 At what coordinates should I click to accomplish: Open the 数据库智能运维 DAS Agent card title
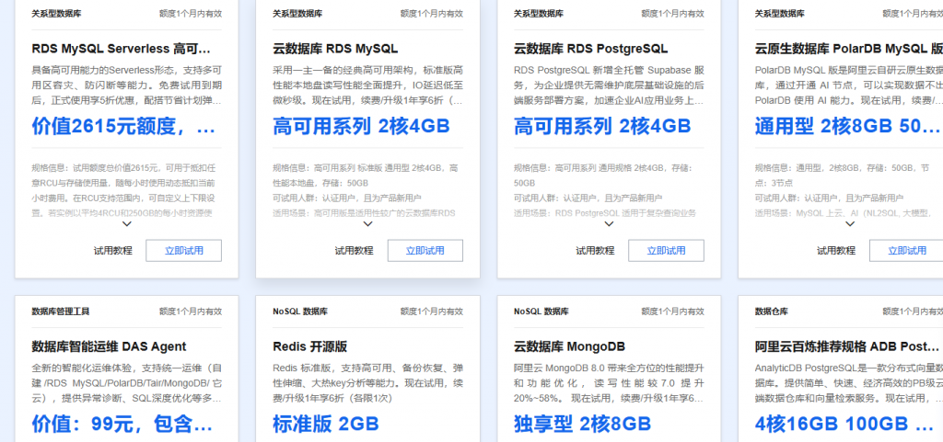pyautogui.click(x=109, y=346)
